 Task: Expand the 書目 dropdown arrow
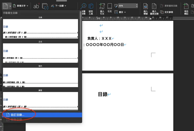click(x=125, y=12)
